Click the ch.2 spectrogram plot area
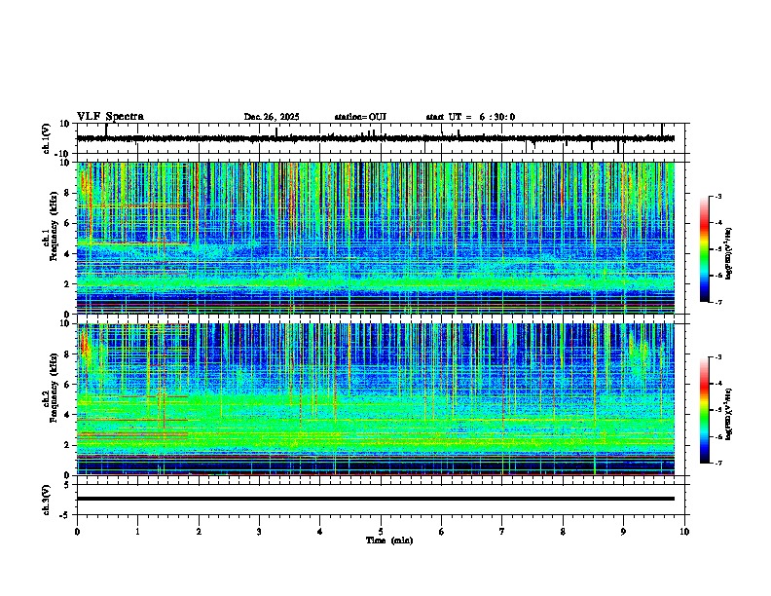 click(x=375, y=399)
